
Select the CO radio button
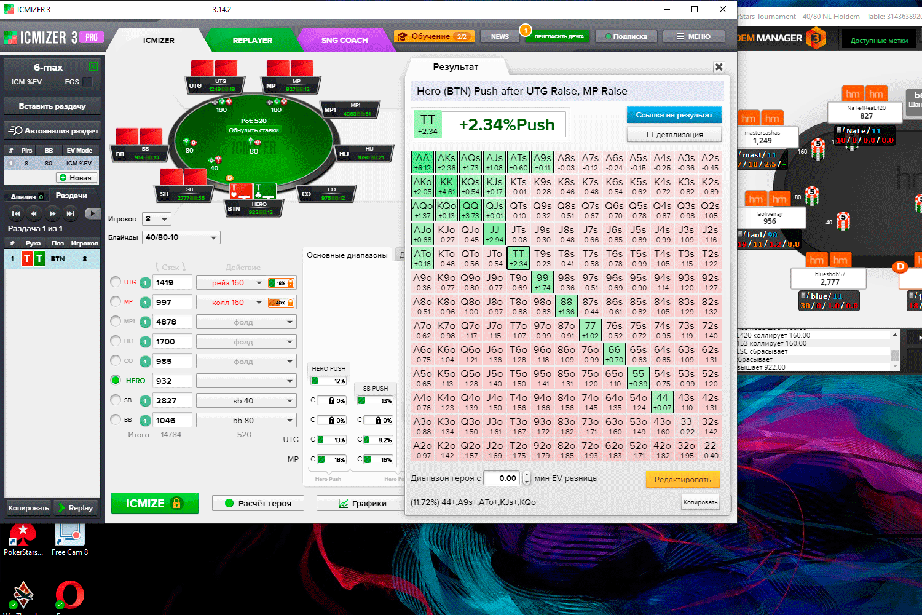point(116,360)
